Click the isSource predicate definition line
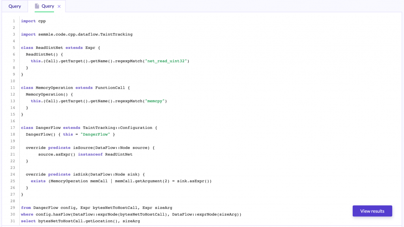The height and width of the screenshot is (227, 404). pos(90,148)
